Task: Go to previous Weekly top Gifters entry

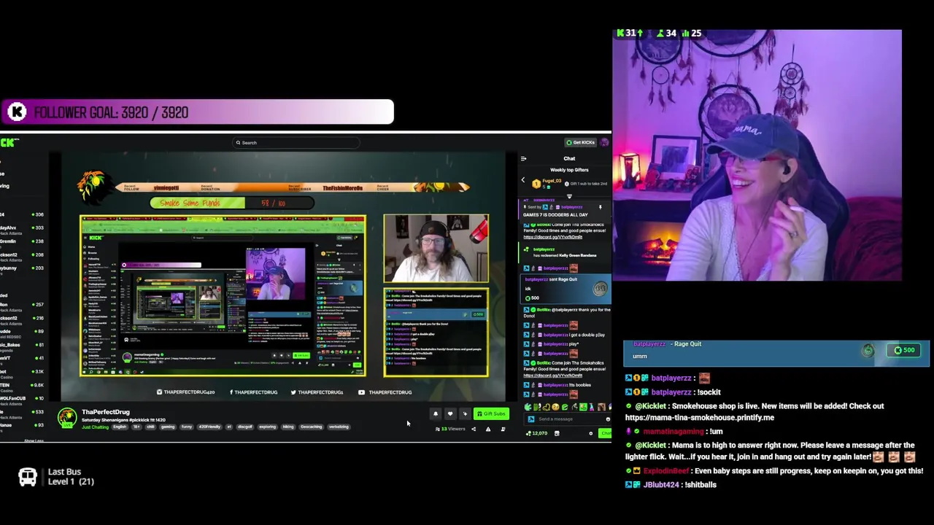Action: [x=522, y=180]
